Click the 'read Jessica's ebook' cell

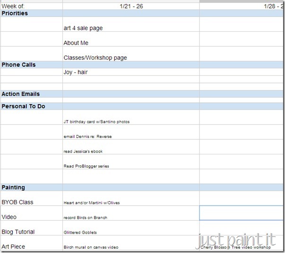click(131, 147)
